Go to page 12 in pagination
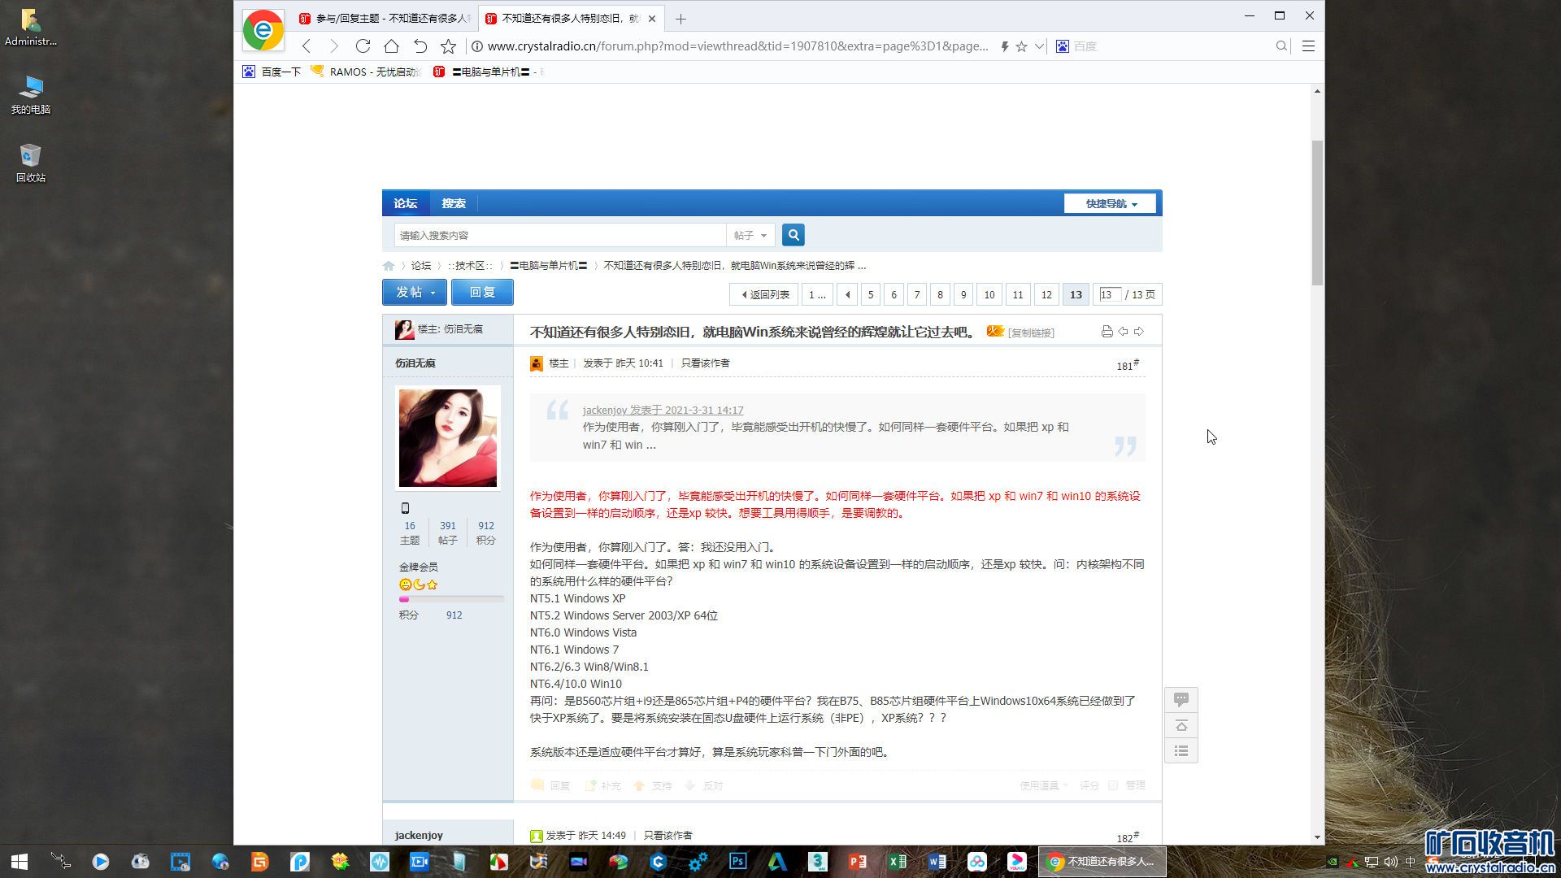Screen dimensions: 1561x878 1046,294
